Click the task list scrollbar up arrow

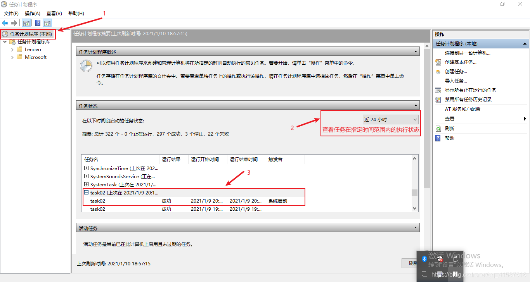point(415,158)
